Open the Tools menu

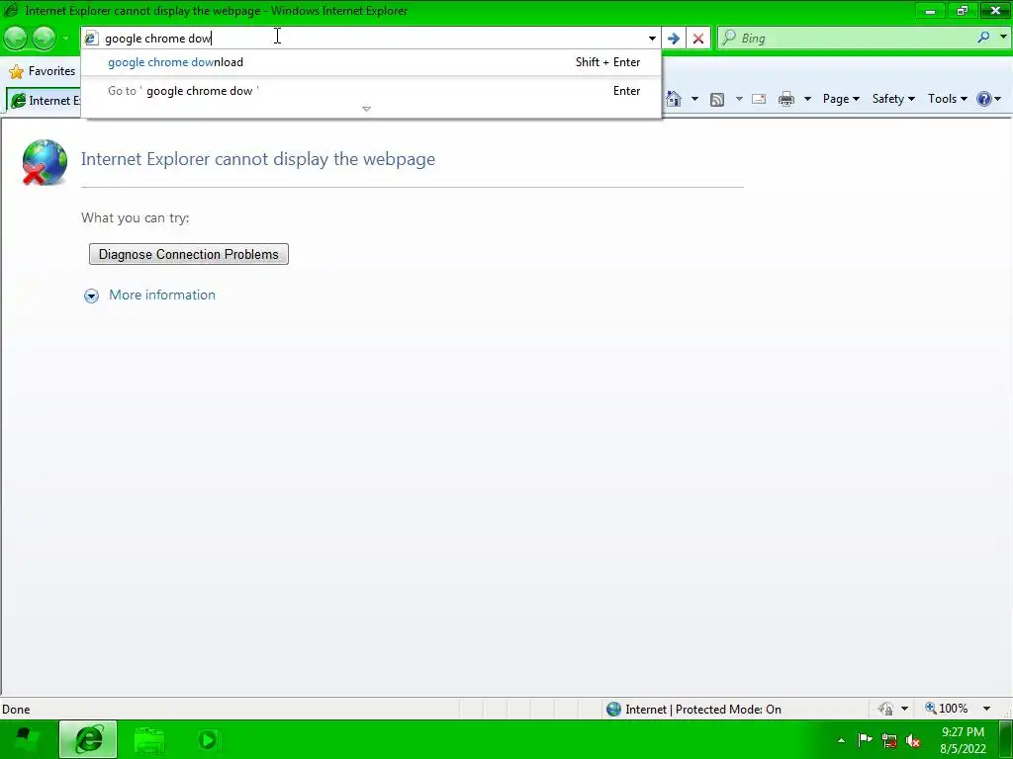947,99
